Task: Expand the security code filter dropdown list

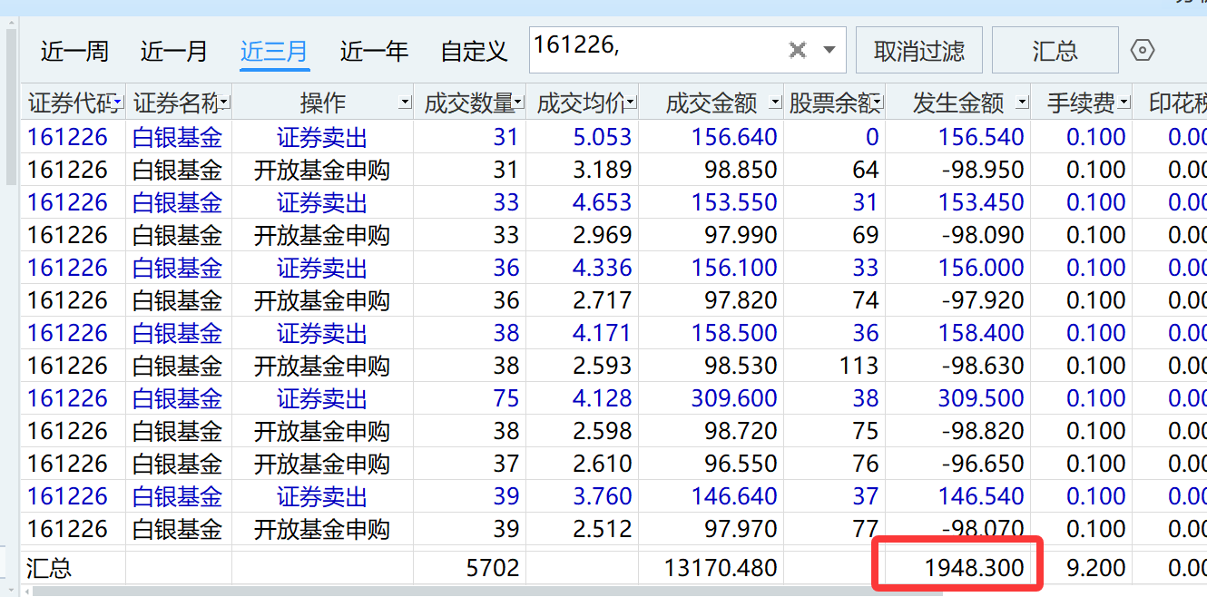Action: (829, 51)
